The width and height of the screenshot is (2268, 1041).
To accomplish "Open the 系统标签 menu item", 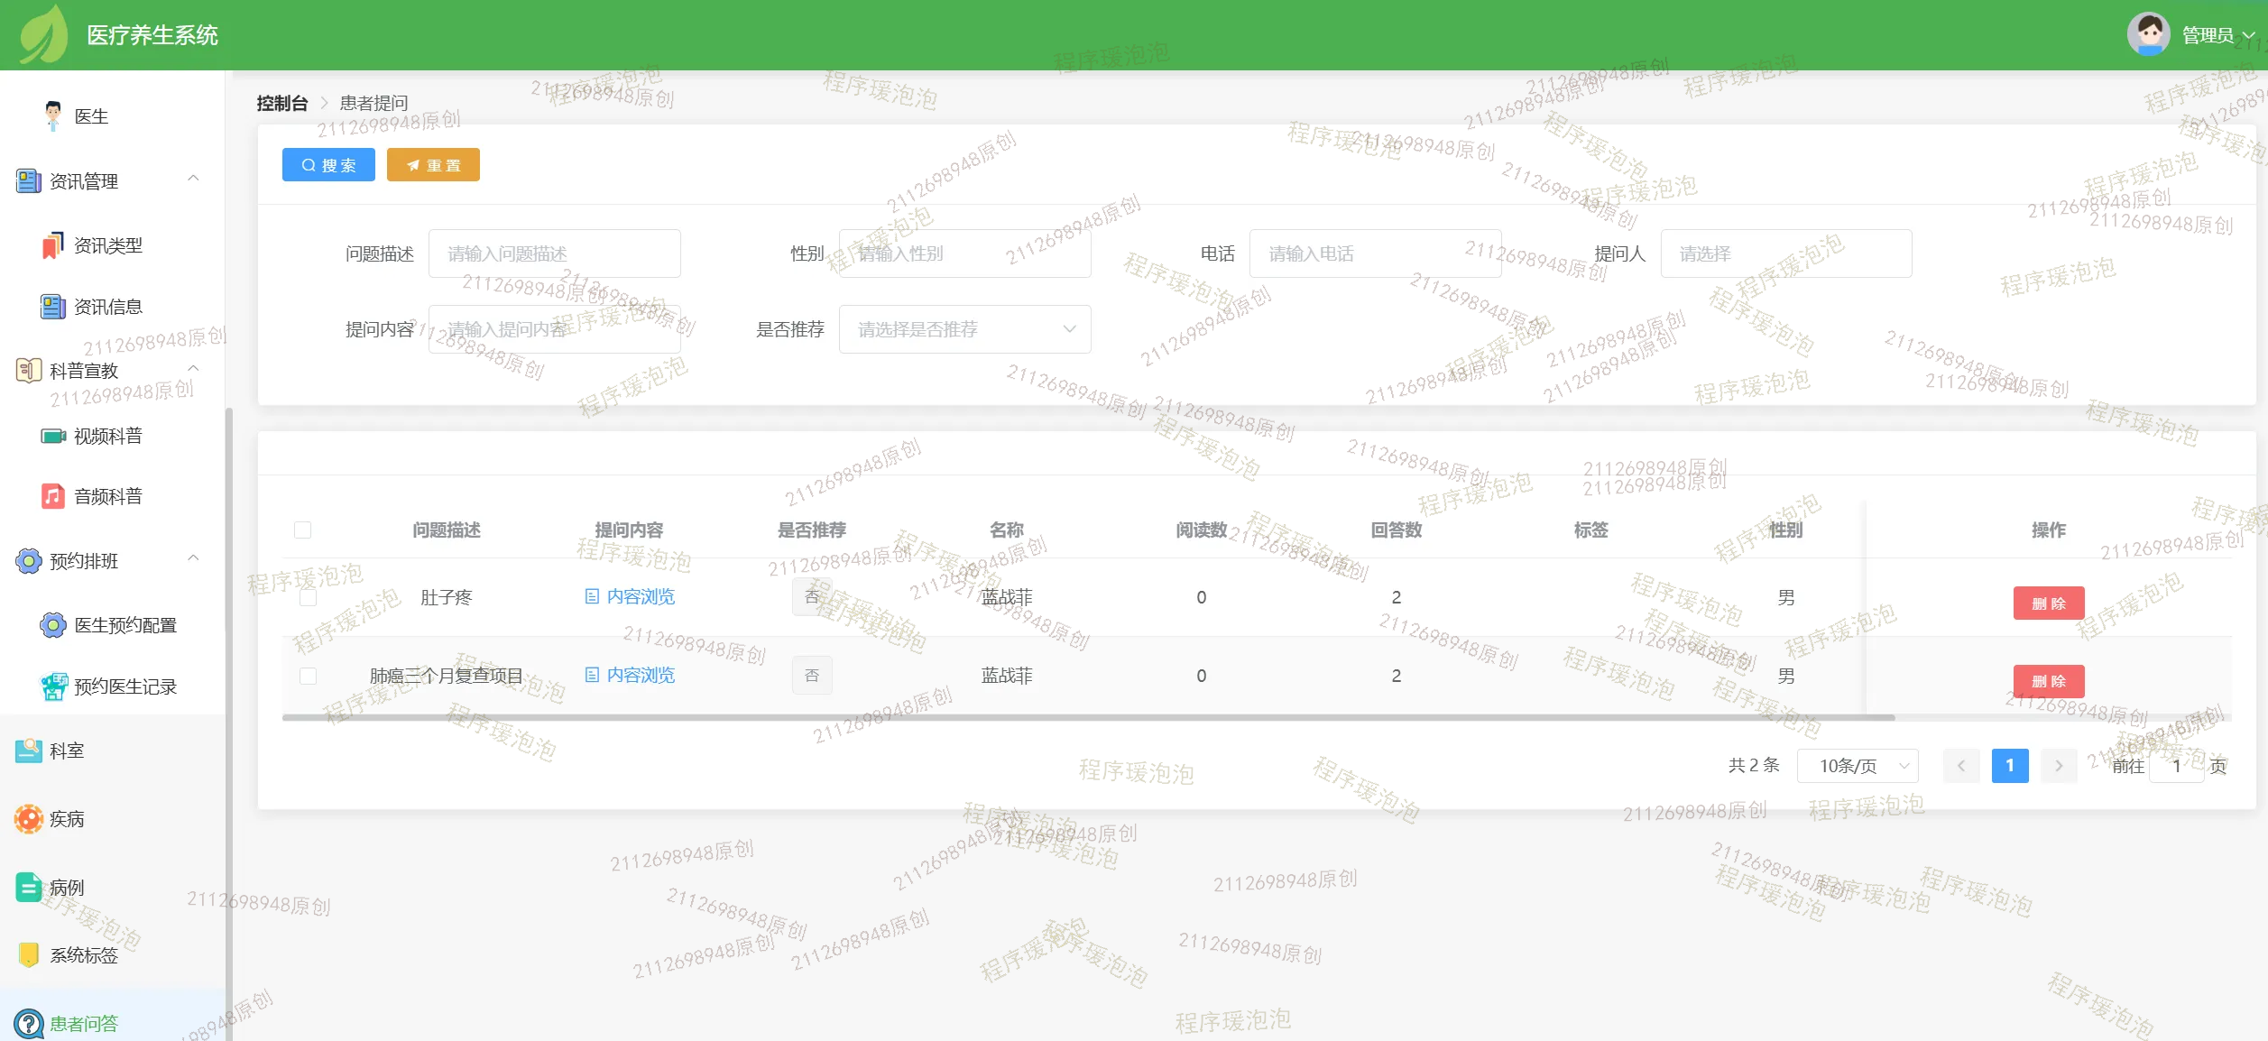I will (x=84, y=955).
